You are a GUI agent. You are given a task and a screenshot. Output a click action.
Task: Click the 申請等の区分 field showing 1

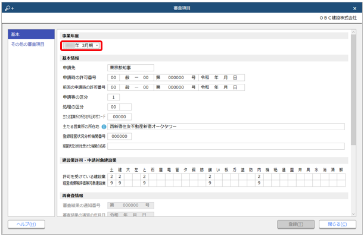pyautogui.click(x=114, y=97)
